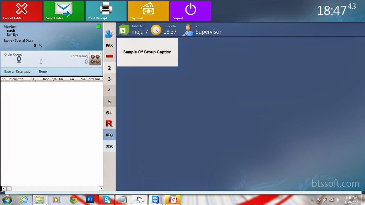Click the red R button
The height and width of the screenshot is (205, 365).
pos(109,124)
